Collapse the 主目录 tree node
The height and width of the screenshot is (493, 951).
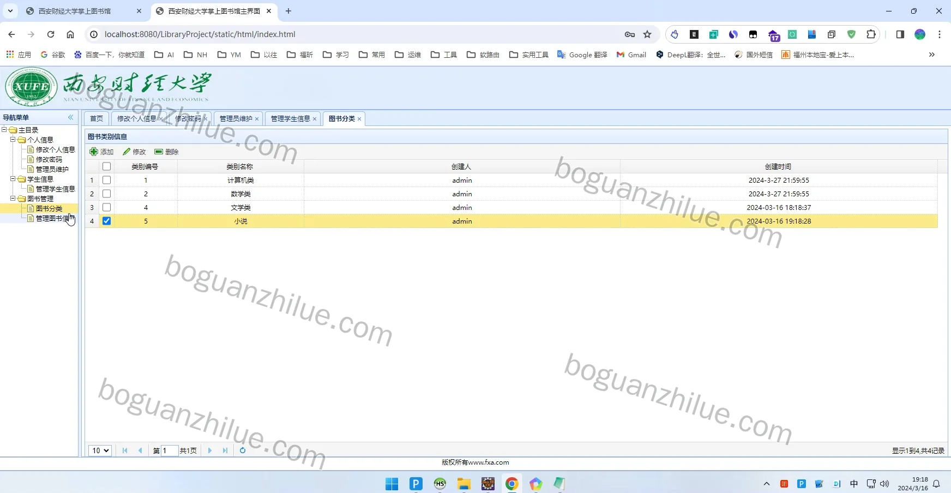click(x=4, y=130)
